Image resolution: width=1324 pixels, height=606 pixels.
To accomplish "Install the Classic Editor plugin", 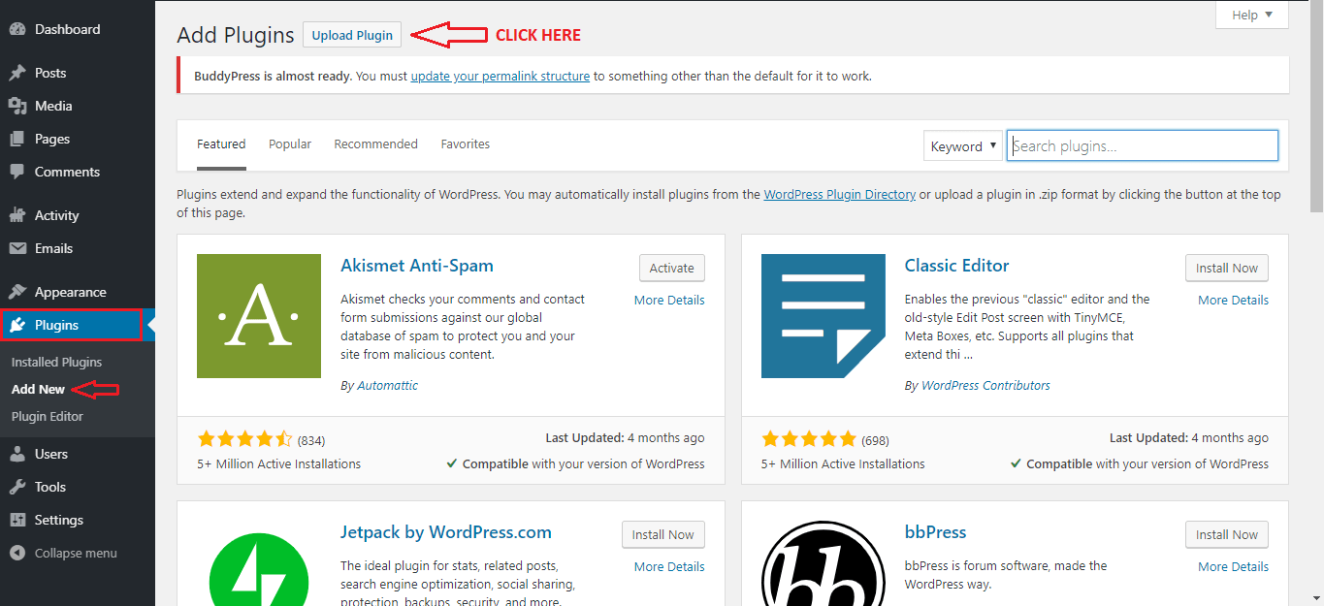I will pos(1227,269).
